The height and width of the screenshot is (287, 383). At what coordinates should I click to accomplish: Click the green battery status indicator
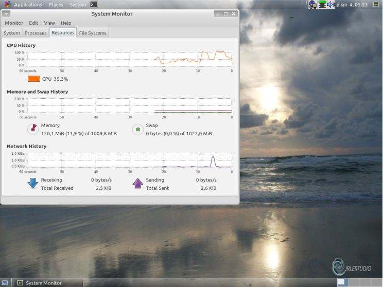click(322, 5)
